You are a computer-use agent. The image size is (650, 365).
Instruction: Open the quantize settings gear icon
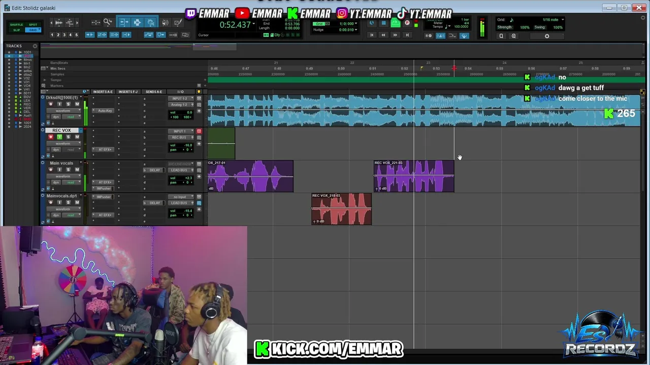pos(547,36)
